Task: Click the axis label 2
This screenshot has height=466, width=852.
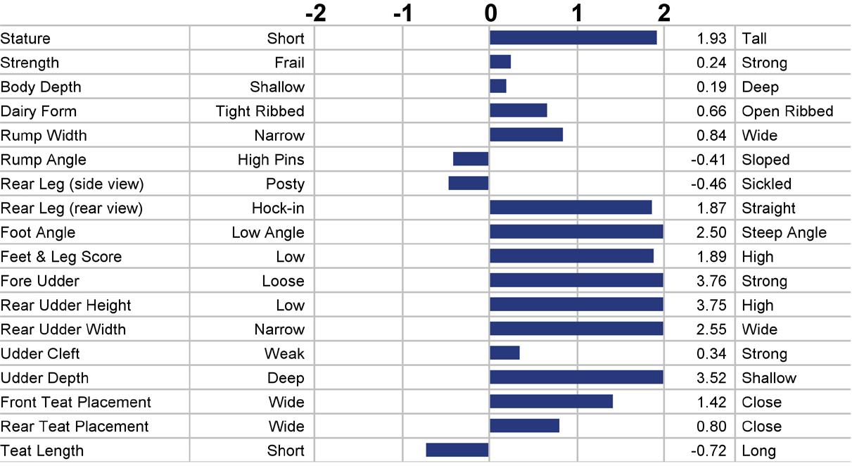Action: click(x=663, y=13)
